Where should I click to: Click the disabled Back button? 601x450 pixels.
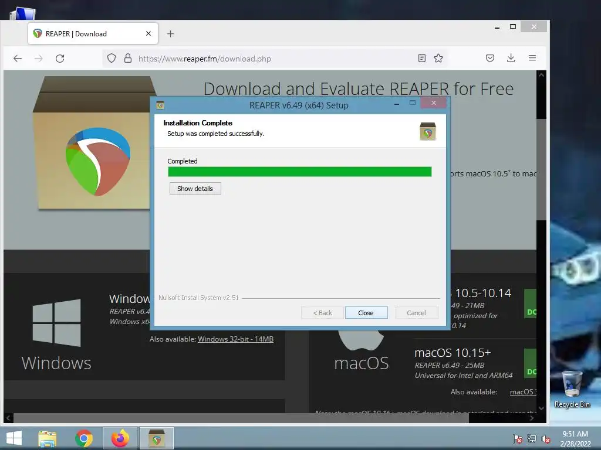322,313
